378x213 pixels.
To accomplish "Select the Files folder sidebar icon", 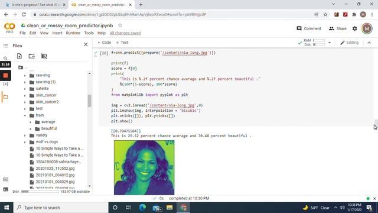I will (x=5, y=97).
